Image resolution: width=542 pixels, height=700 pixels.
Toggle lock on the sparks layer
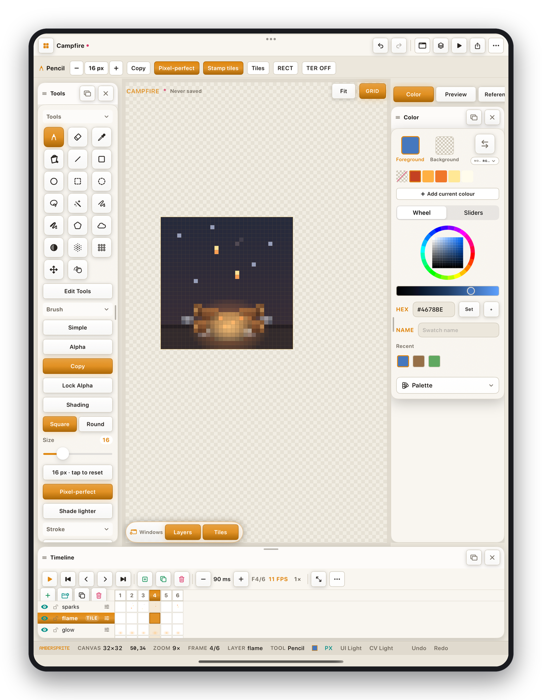point(55,607)
